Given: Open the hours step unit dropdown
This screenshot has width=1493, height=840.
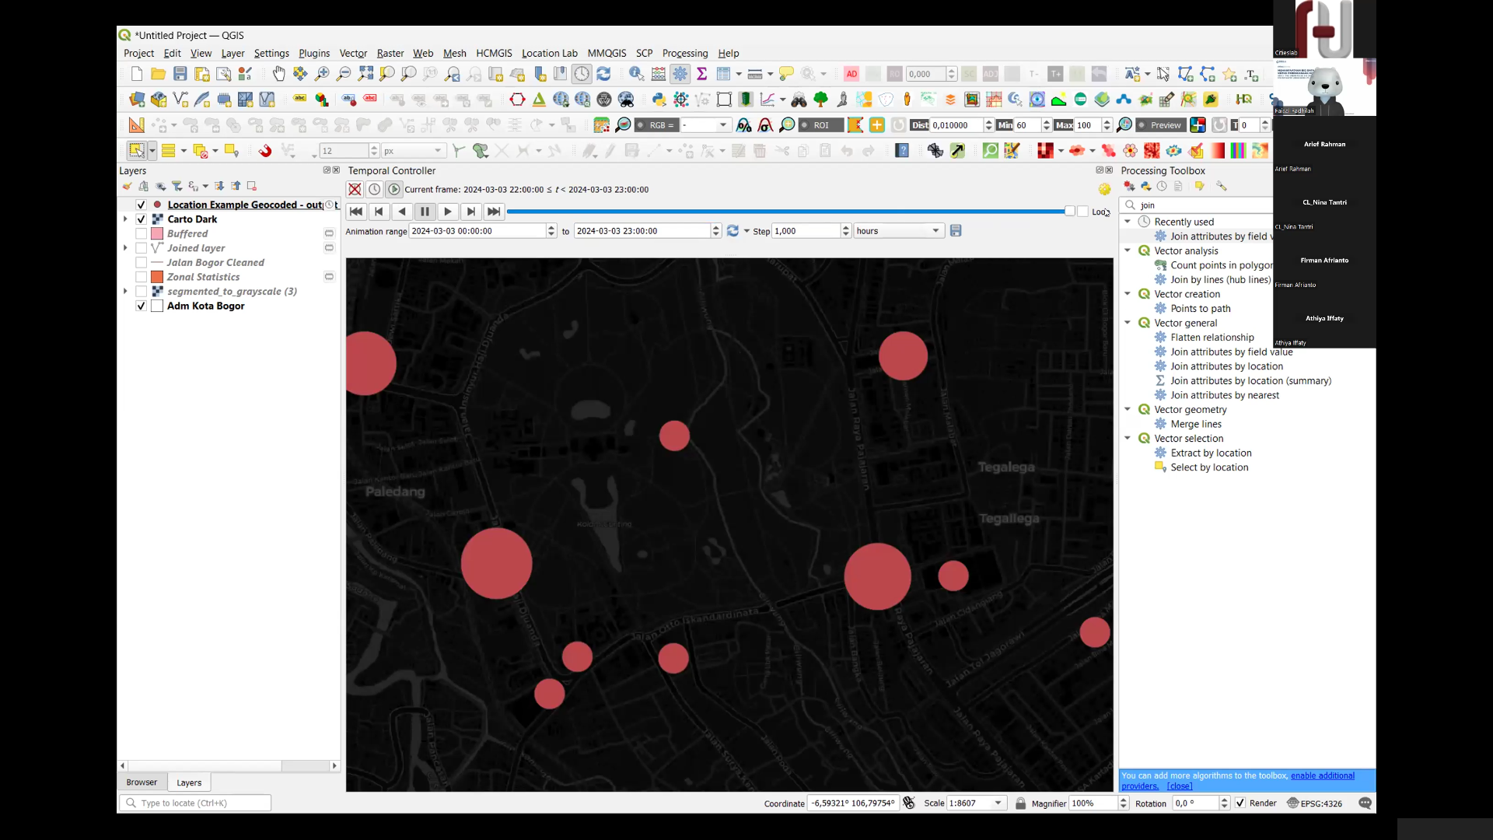Looking at the screenshot, I should pos(935,230).
